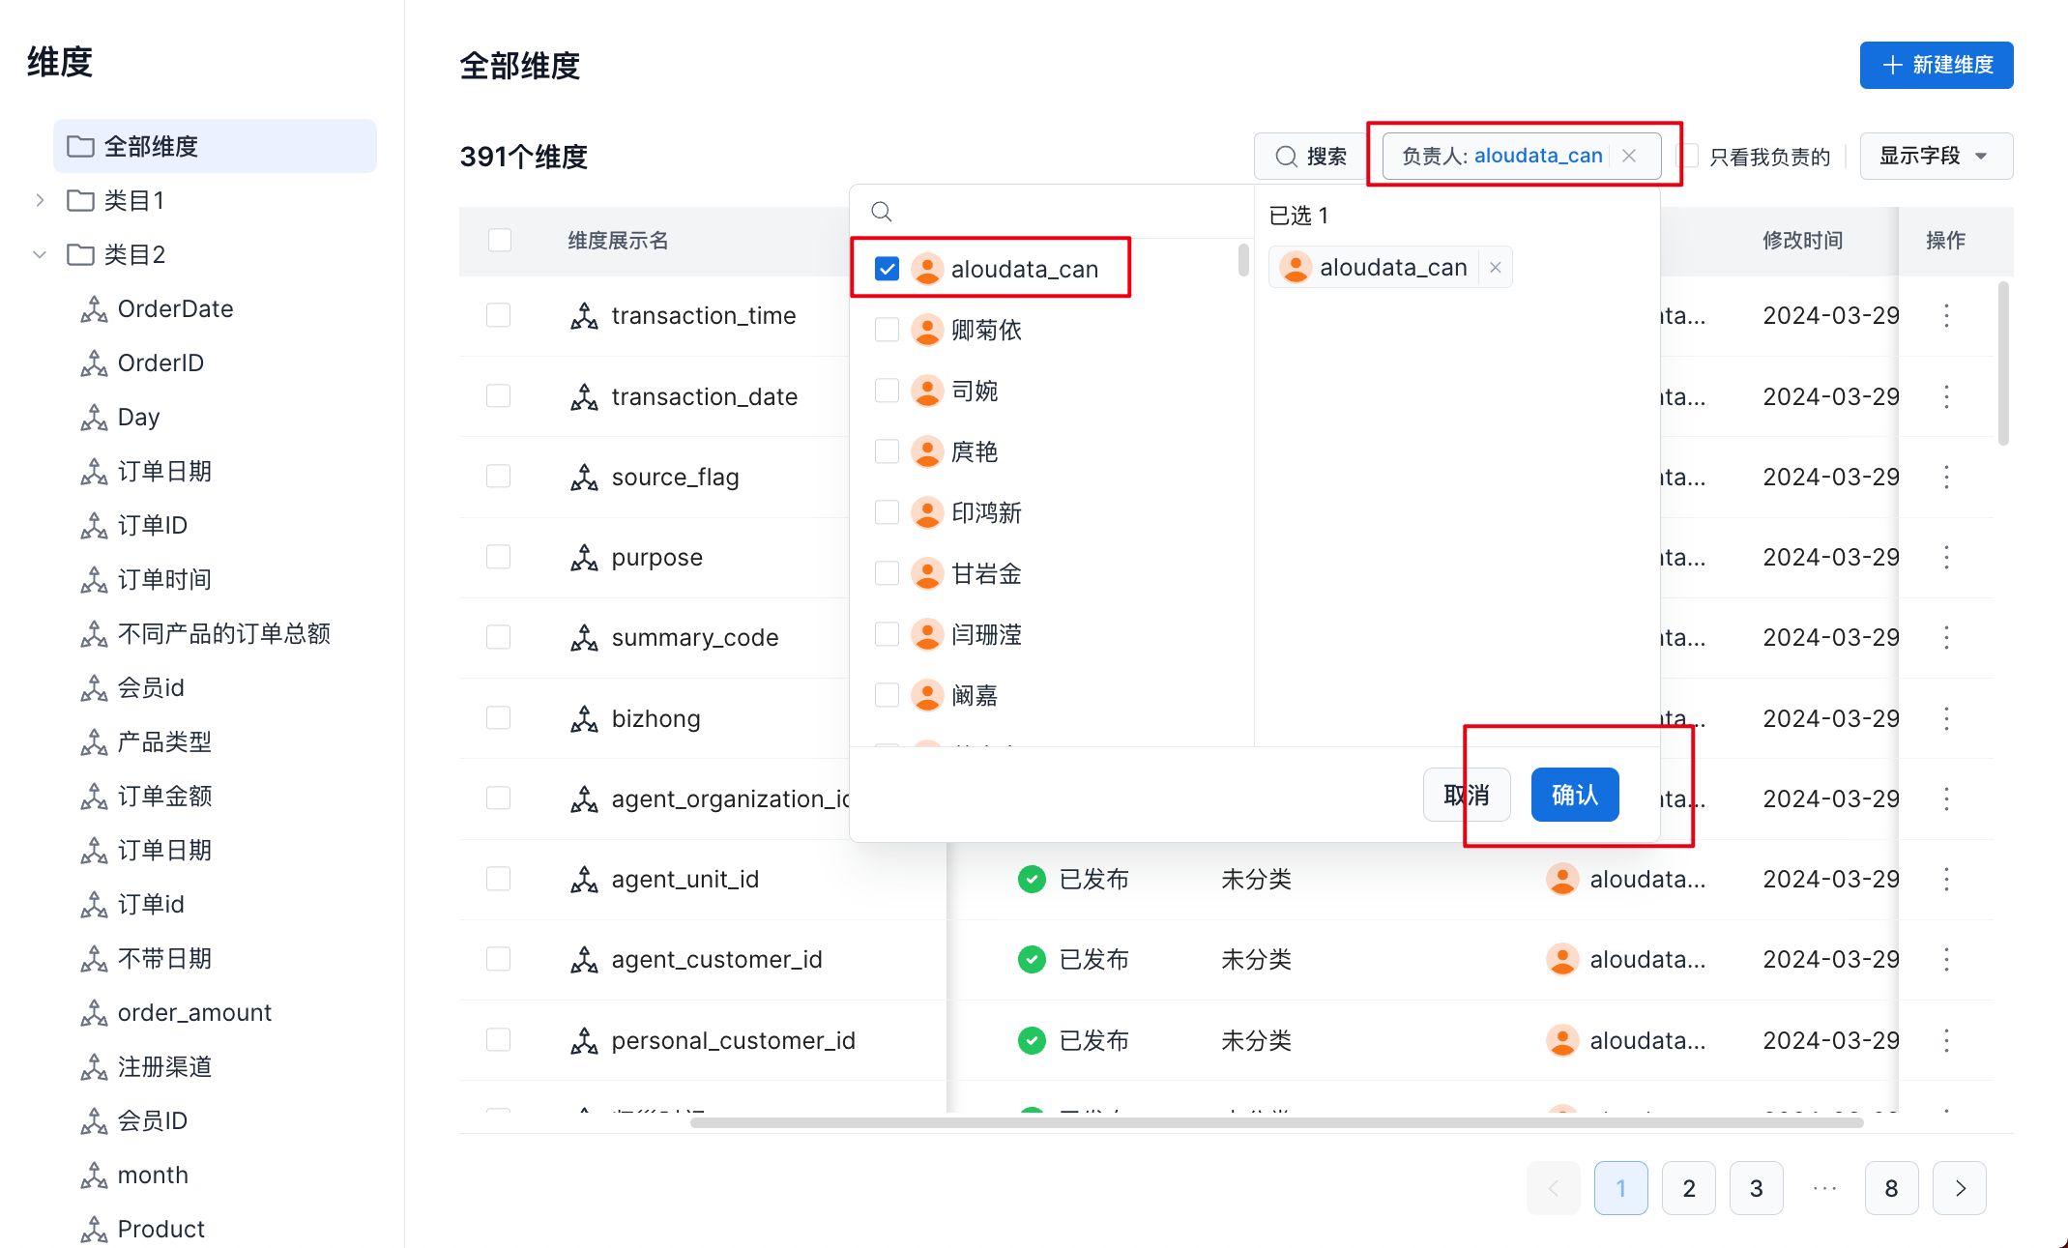Click the personal_customer_id dimension icon
The height and width of the screenshot is (1248, 2068).
(584, 1040)
